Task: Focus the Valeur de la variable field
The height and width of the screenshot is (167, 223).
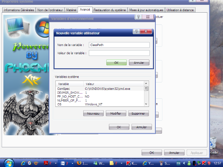Action: click(x=119, y=53)
